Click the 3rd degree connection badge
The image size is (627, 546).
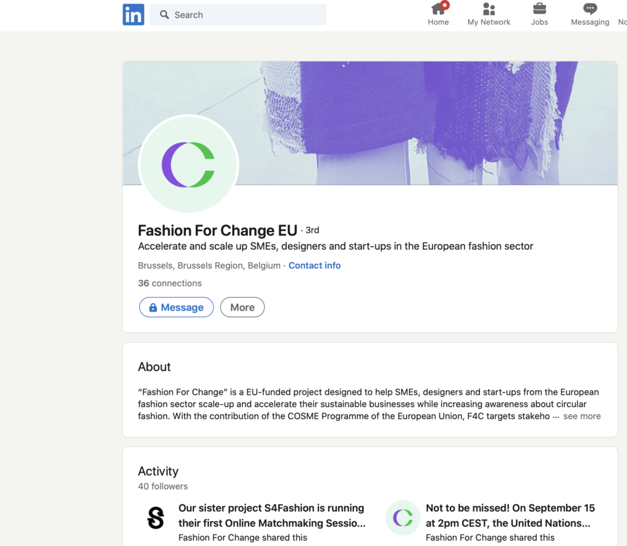pos(312,230)
